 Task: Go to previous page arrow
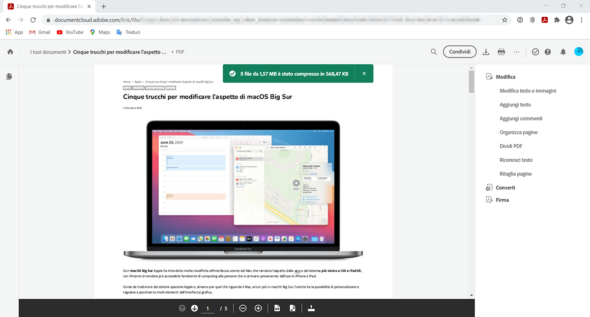click(182, 308)
